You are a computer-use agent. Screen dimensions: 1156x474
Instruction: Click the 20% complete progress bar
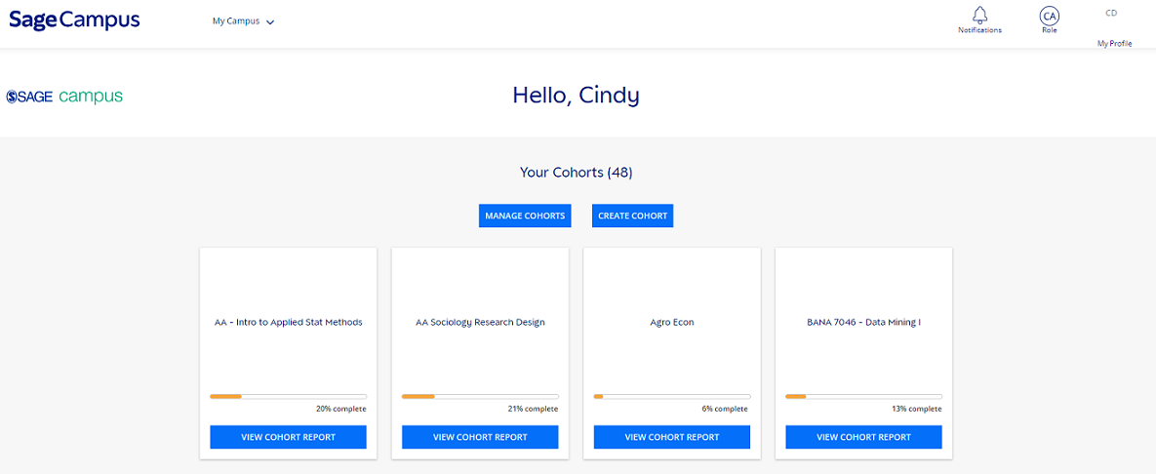[x=288, y=397]
